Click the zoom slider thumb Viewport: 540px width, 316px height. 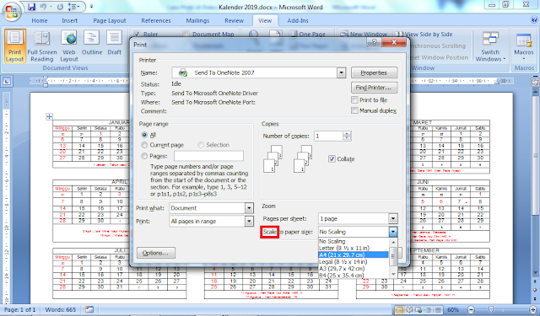pos(491,310)
